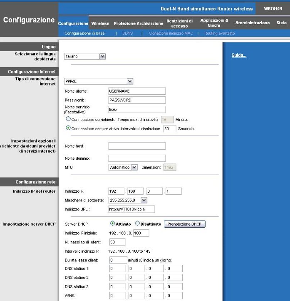Click first octet of DNS statico 1

pyautogui.click(x=117, y=268)
